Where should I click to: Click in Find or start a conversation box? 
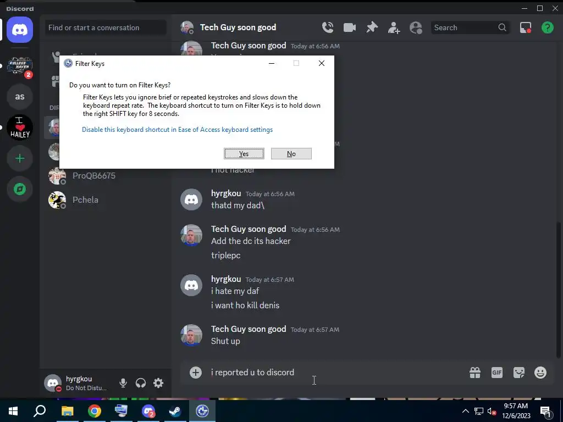pos(106,27)
